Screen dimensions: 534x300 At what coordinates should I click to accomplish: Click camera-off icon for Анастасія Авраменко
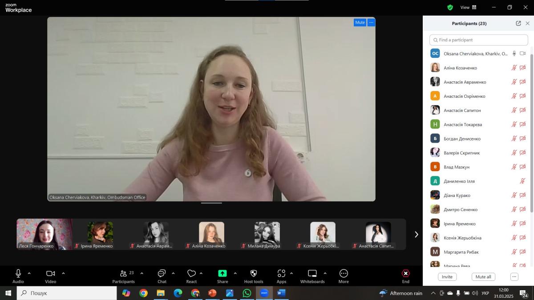[x=523, y=82]
